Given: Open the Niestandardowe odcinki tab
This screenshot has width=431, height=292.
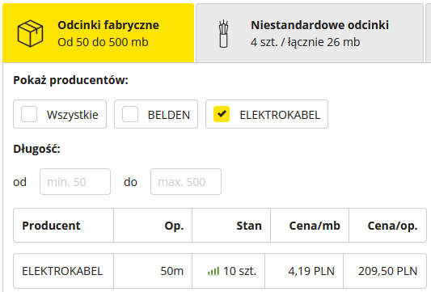Looking at the screenshot, I should (310, 33).
